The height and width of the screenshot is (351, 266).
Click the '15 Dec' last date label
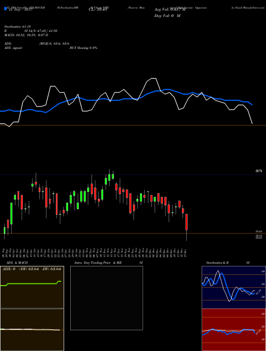pos(186,252)
